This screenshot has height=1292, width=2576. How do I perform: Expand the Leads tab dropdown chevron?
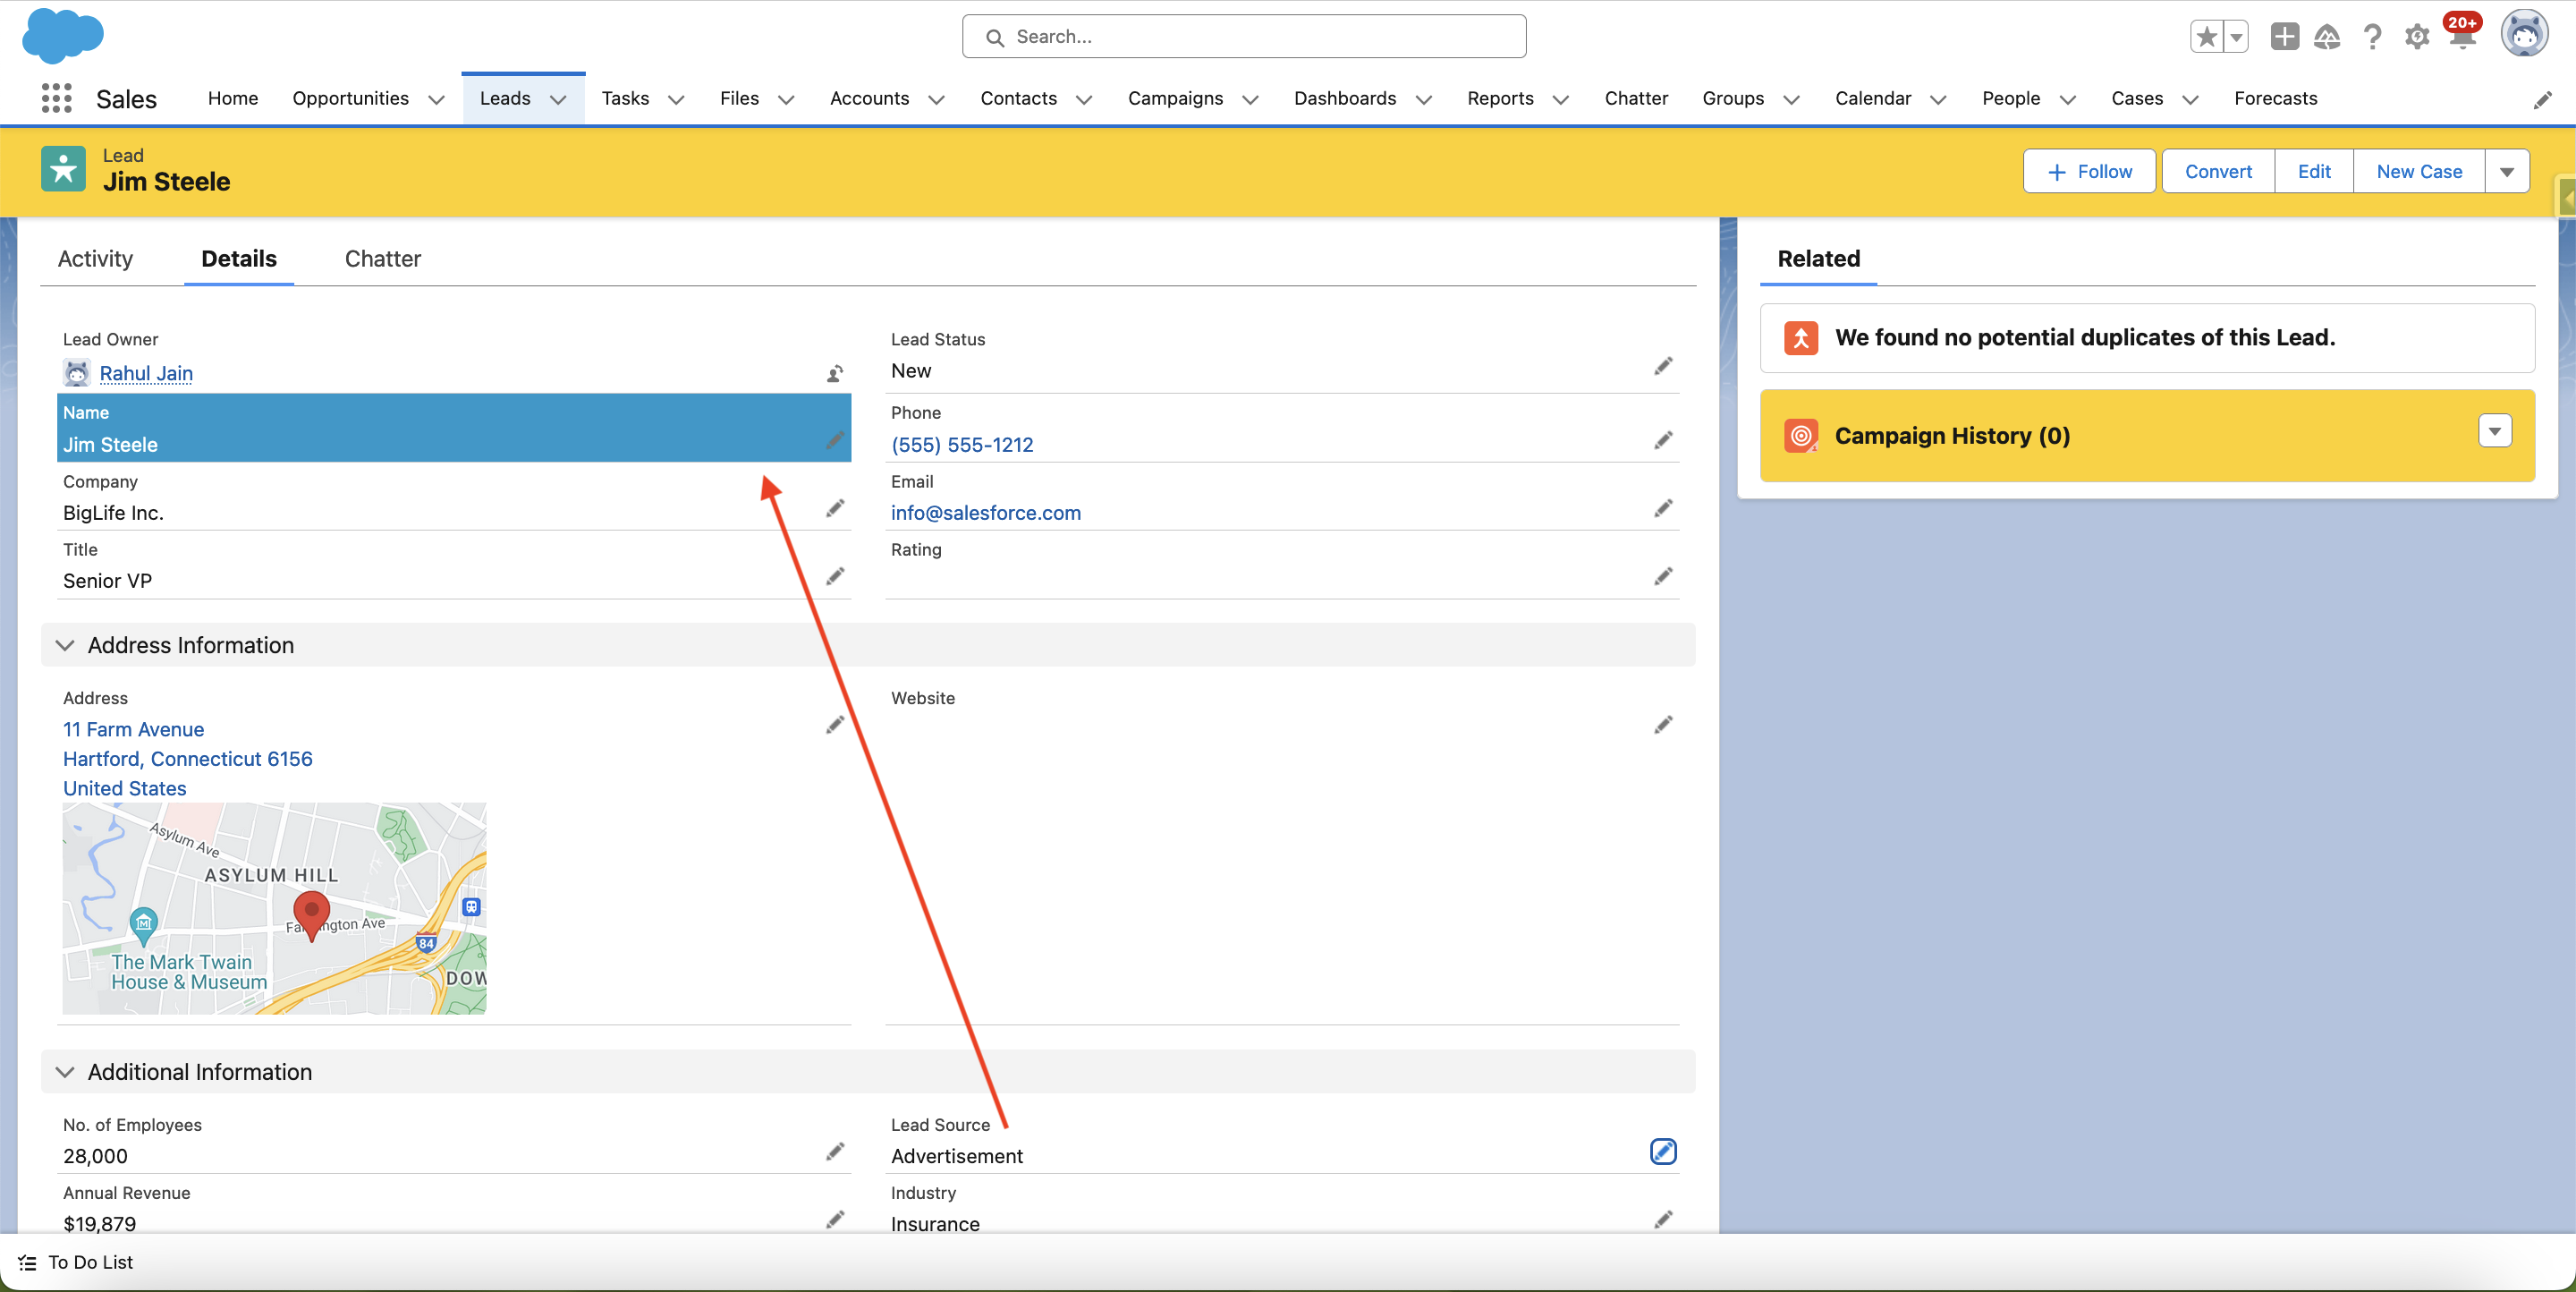pyautogui.click(x=558, y=99)
